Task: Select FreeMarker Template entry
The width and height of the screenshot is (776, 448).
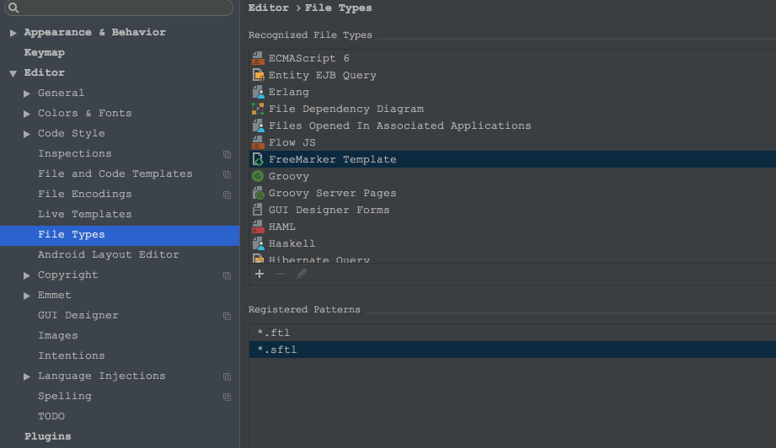Action: pos(512,159)
